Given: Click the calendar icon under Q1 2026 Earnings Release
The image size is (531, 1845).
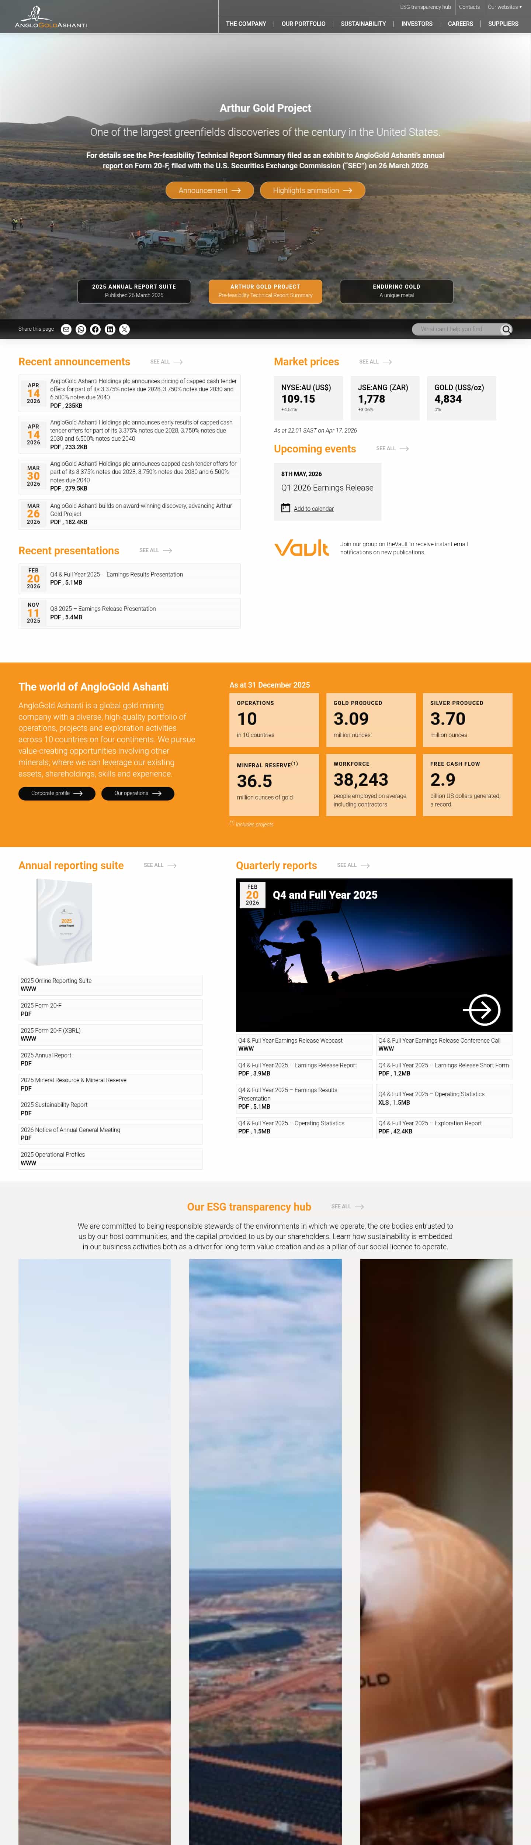Looking at the screenshot, I should coord(285,508).
